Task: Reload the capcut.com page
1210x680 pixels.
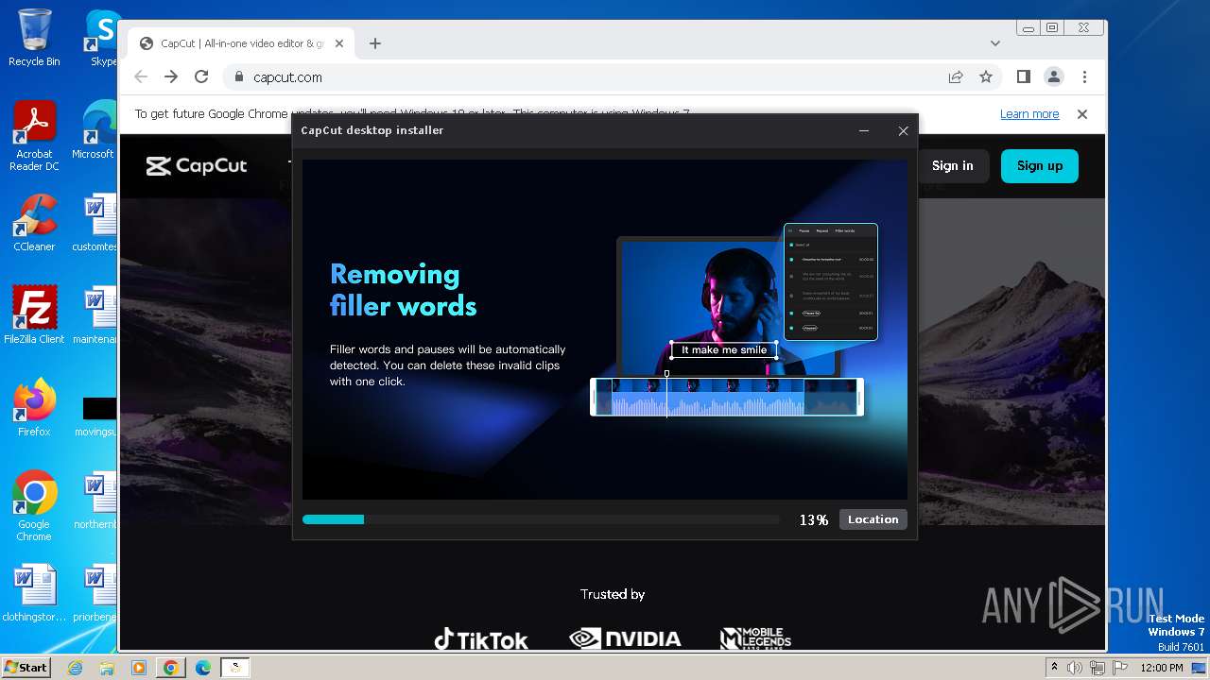Action: click(201, 77)
